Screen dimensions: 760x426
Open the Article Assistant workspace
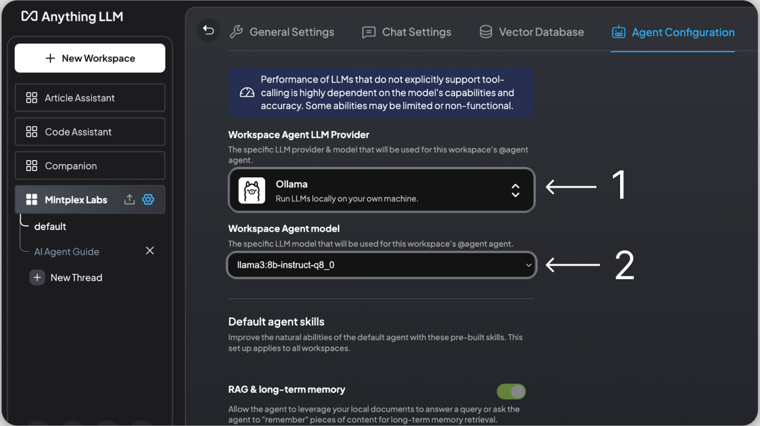pyautogui.click(x=90, y=98)
